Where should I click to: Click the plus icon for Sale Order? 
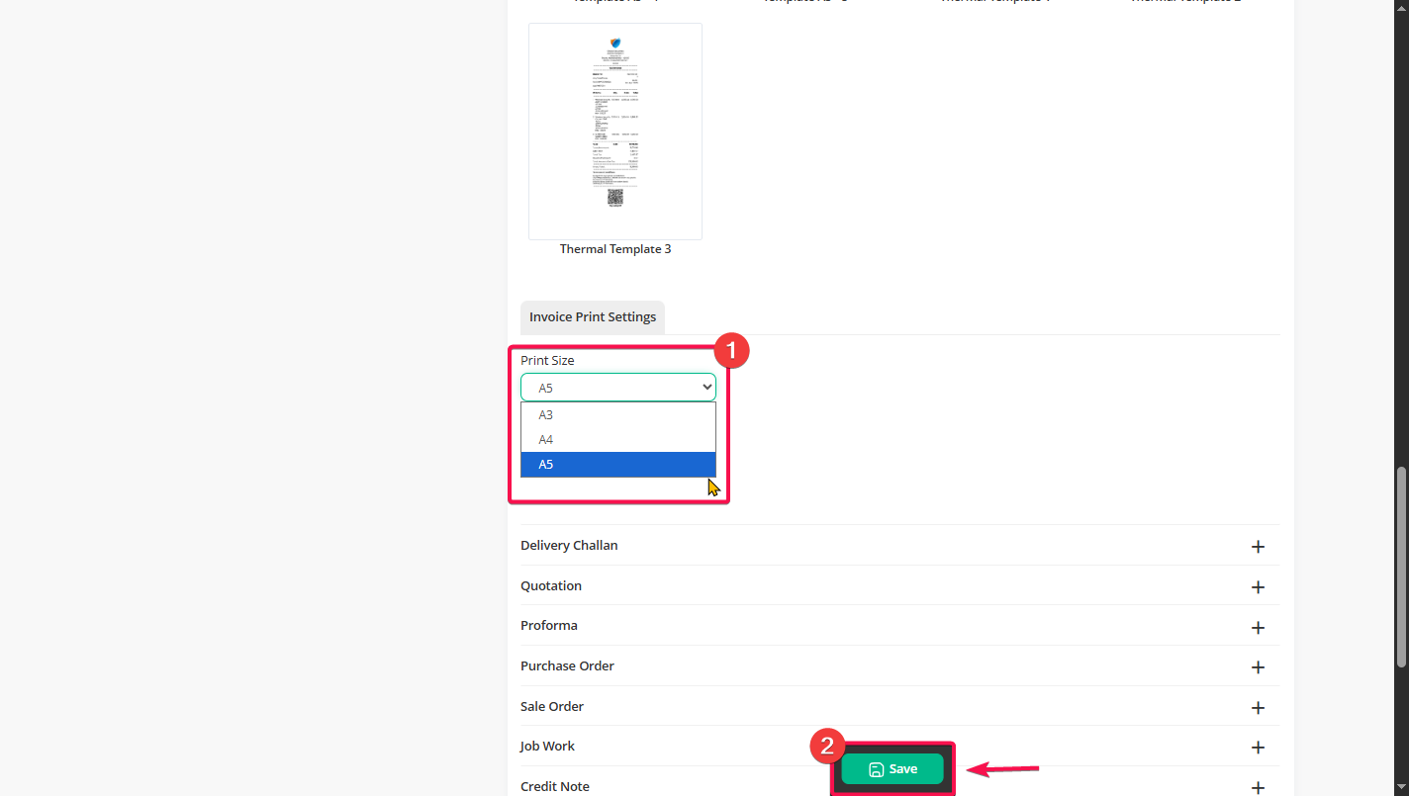1258,708
